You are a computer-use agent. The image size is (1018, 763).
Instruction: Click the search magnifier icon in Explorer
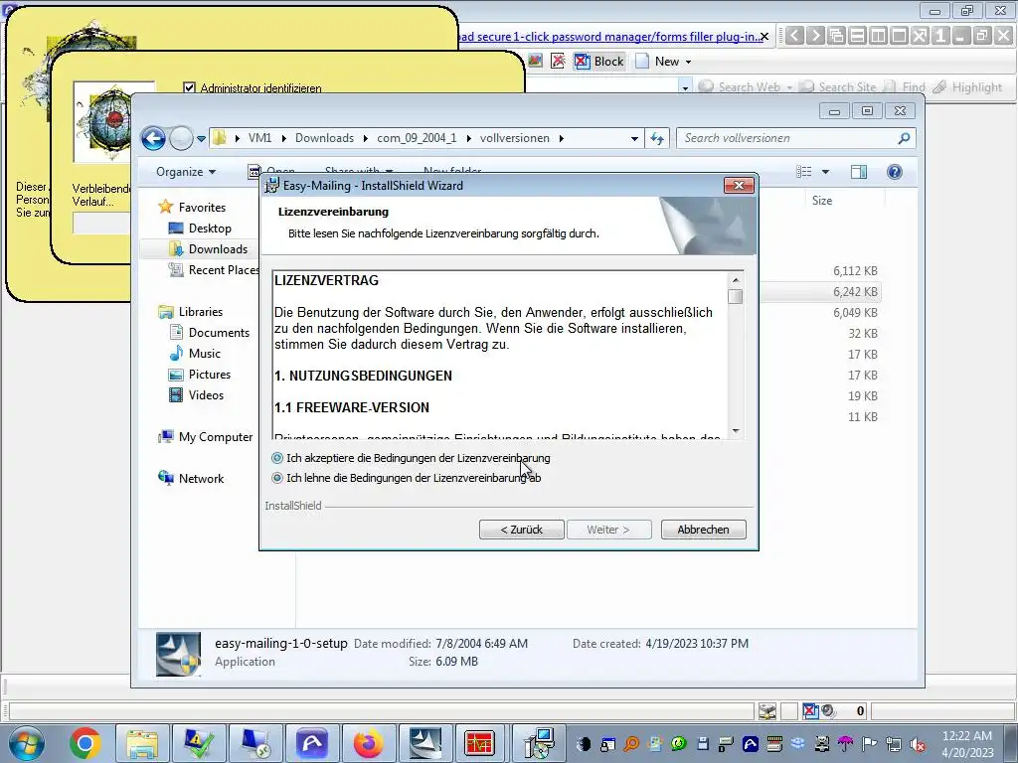[903, 138]
